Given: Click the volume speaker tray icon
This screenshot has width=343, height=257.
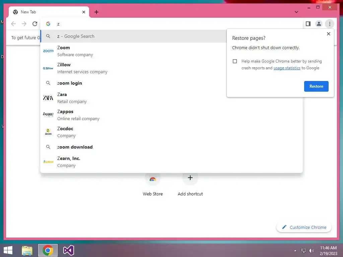Looking at the screenshot, I should pyautogui.click(x=311, y=250).
